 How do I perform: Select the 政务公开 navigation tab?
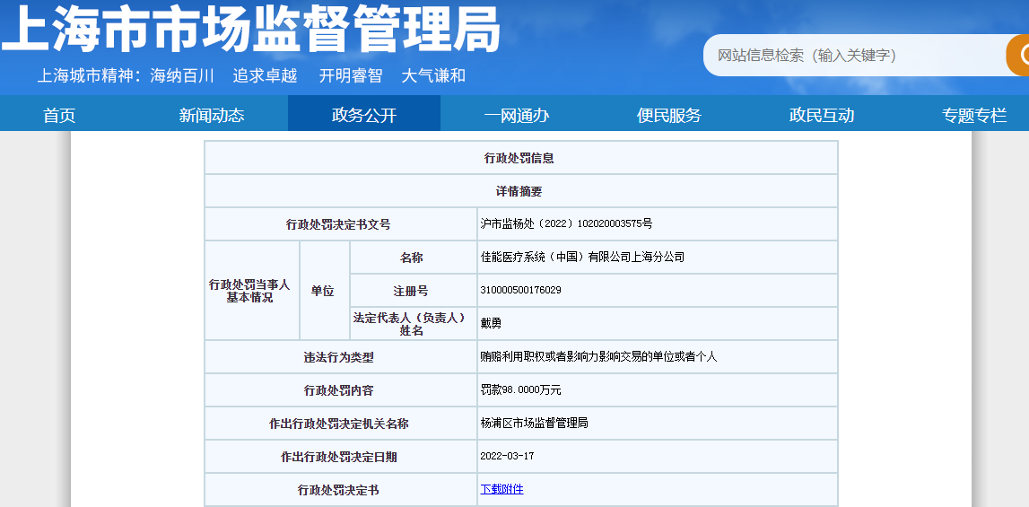(x=363, y=115)
